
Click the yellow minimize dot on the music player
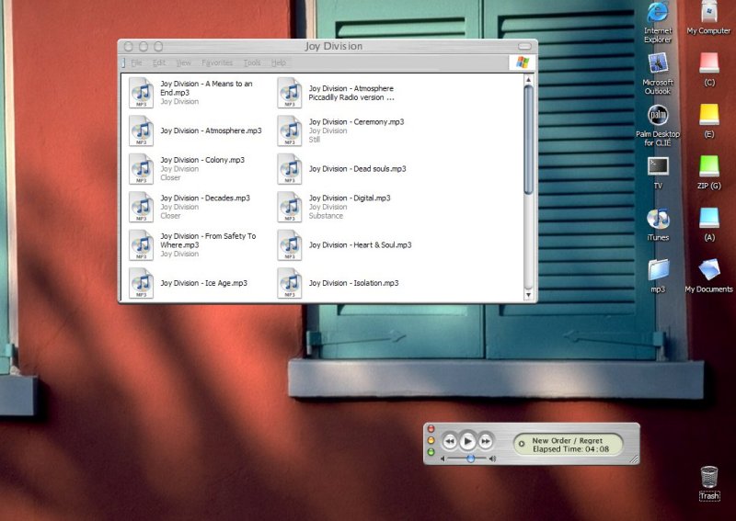coord(431,440)
